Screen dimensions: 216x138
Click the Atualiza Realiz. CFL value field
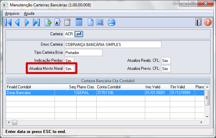pos(166,60)
